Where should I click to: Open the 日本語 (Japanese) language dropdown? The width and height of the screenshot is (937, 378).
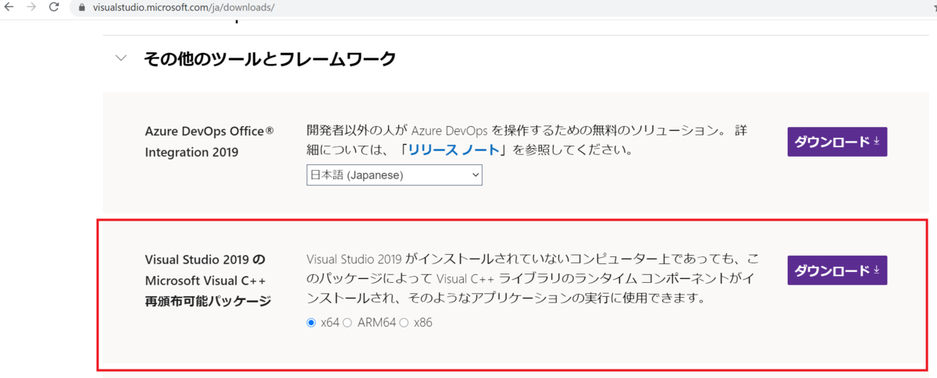394,175
